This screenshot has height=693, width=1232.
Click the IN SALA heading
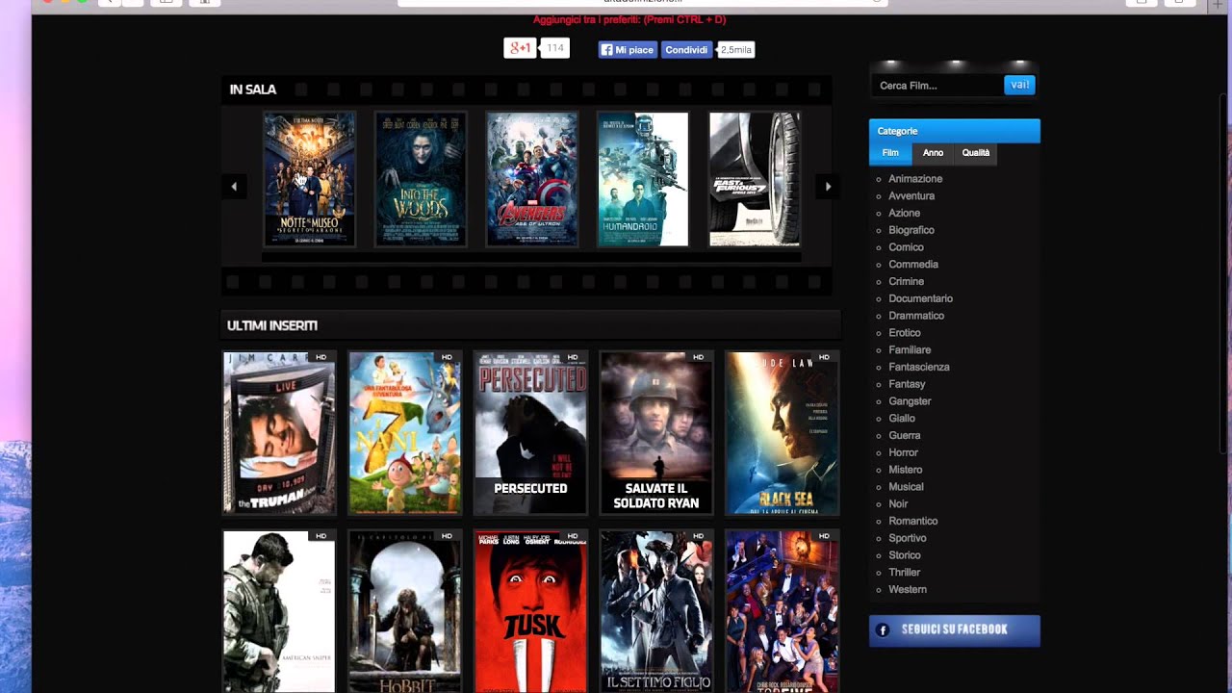pos(253,90)
